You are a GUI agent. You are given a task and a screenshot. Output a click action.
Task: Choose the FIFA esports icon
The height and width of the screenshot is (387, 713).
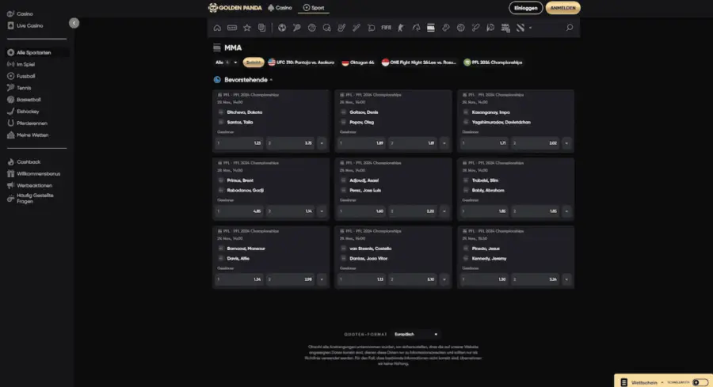click(x=386, y=28)
